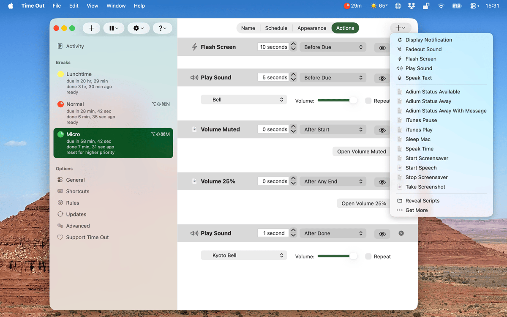Expand the Kyoto Bell sound selector

(244, 256)
